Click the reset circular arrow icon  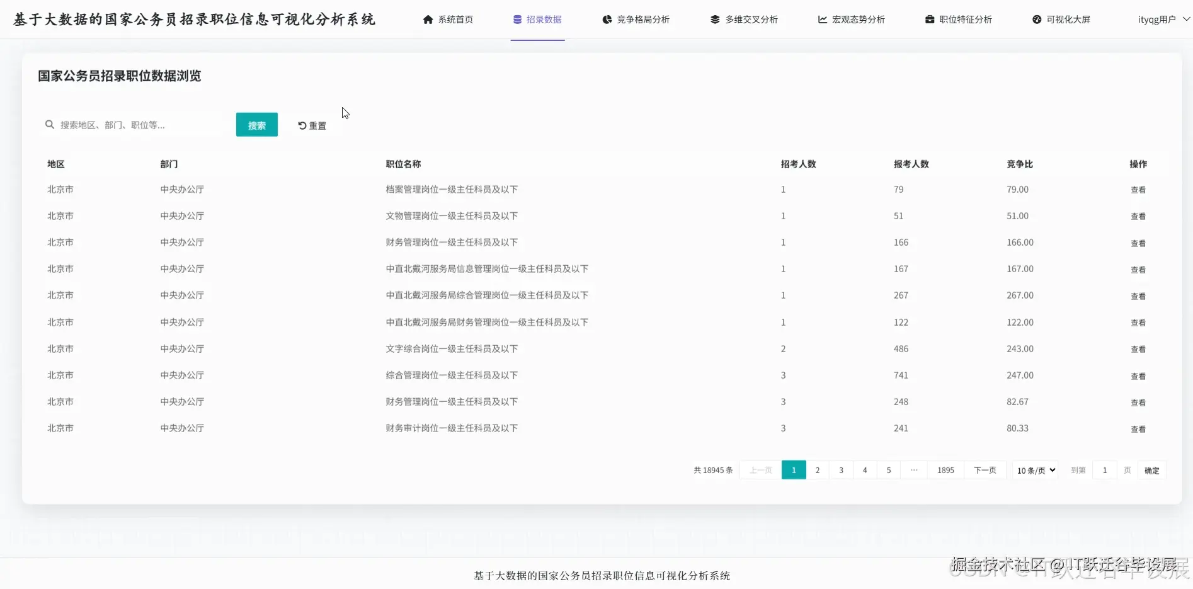pyautogui.click(x=302, y=125)
